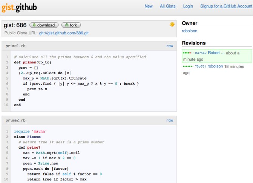The height and width of the screenshot is (183, 253).
Task: Open the New gist page
Action: point(149,6)
